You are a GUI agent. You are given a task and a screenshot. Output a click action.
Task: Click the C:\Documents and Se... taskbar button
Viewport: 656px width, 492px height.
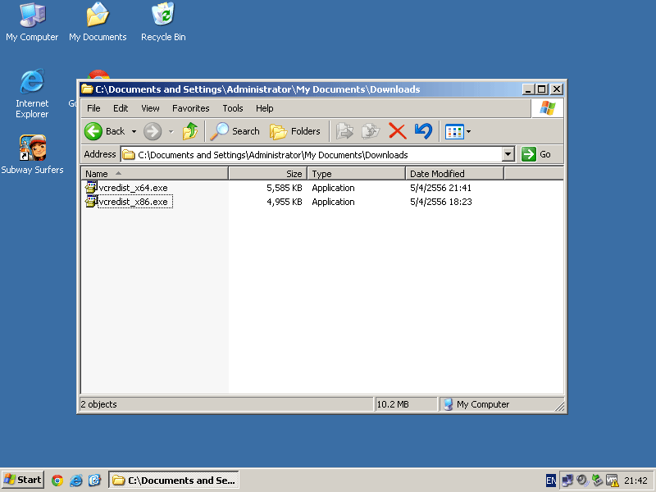point(174,481)
